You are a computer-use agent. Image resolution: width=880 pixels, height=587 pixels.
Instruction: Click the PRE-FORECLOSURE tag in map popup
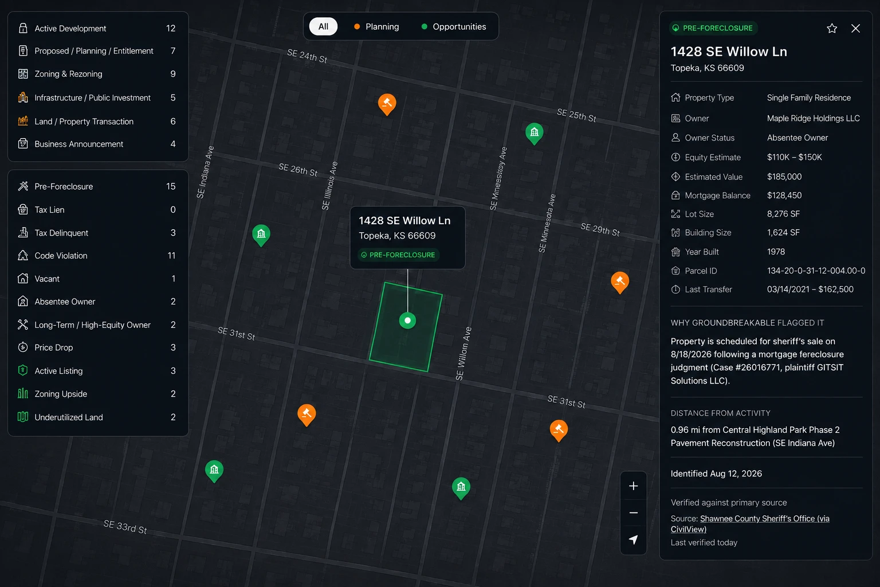pyautogui.click(x=398, y=255)
